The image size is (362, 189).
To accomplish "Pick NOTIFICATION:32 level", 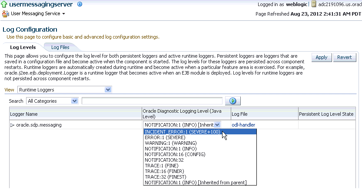I will (x=200, y=160).
